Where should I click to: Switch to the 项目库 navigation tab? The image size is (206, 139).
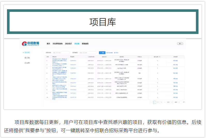pos(77,44)
